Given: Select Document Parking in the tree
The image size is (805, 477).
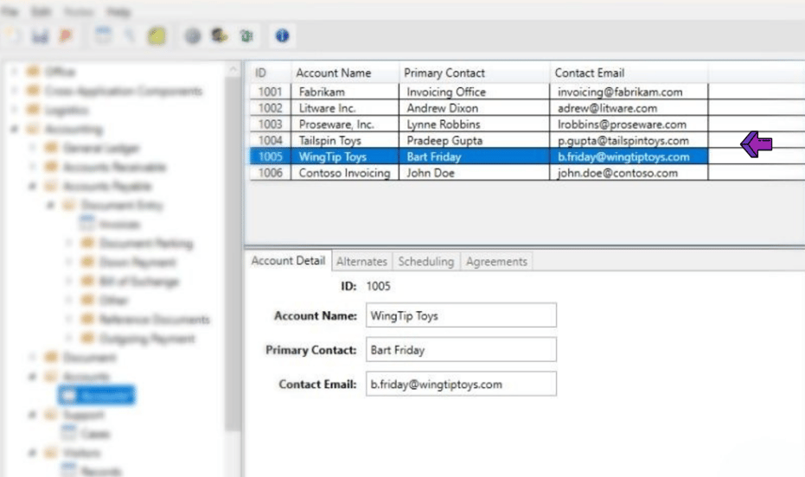Looking at the screenshot, I should (146, 243).
